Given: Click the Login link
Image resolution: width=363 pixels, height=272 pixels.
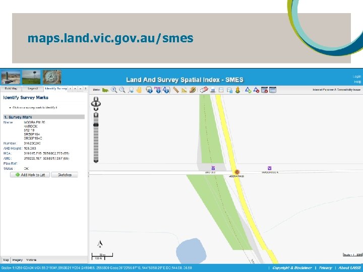Looking at the screenshot, I should pos(357,77).
